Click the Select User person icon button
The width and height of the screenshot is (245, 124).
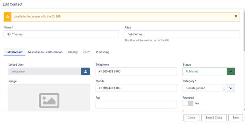point(85,71)
